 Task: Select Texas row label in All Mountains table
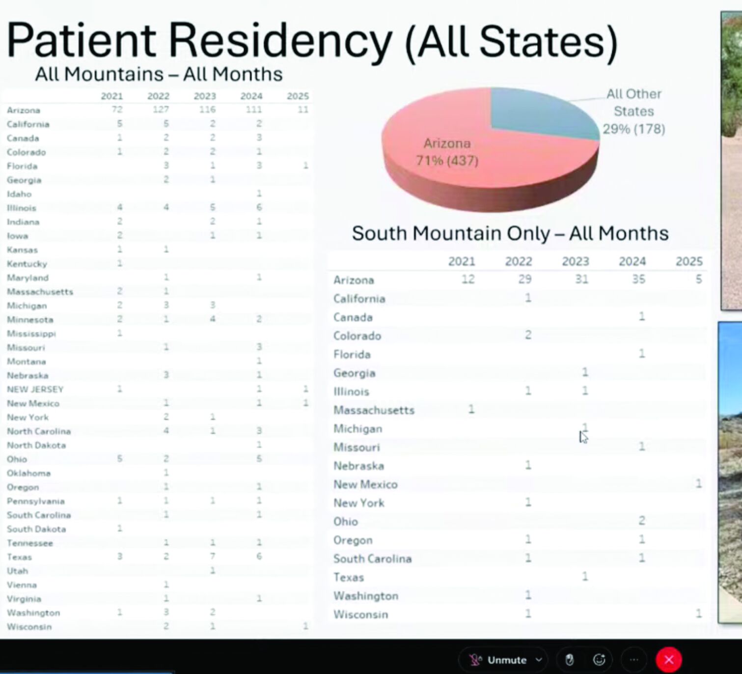19,557
